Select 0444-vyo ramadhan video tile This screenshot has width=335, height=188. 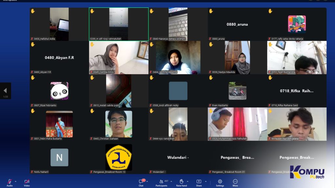[x=178, y=124]
